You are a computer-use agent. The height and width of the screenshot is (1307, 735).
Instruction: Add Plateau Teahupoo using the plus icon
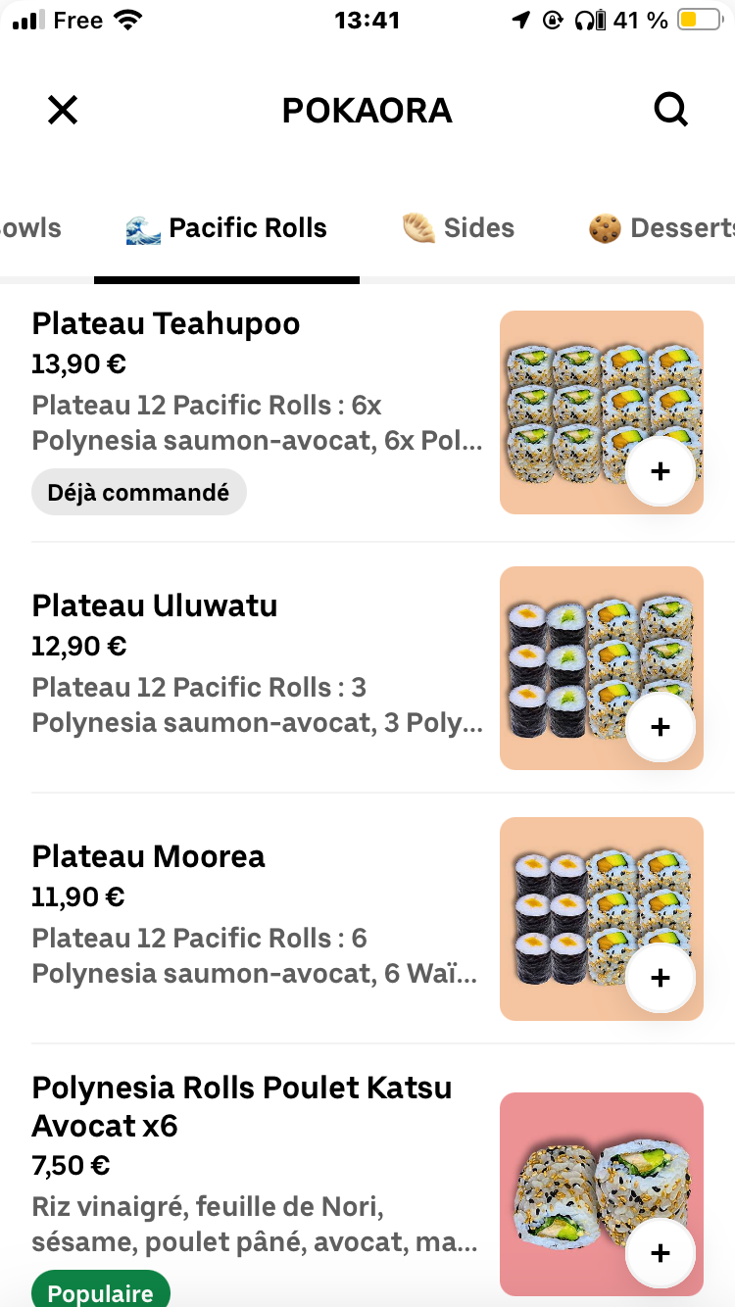661,471
